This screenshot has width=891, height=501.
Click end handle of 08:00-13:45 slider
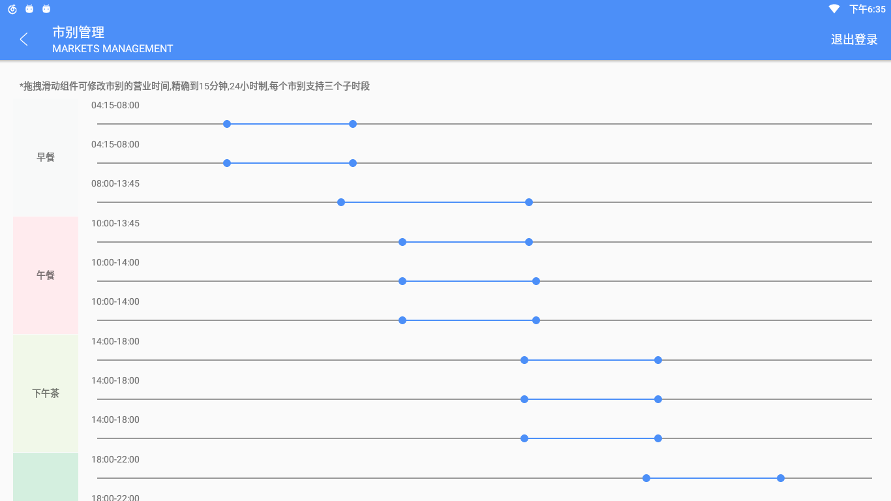pyautogui.click(x=529, y=202)
